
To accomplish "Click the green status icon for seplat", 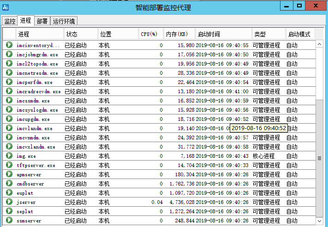I will point(9,211).
